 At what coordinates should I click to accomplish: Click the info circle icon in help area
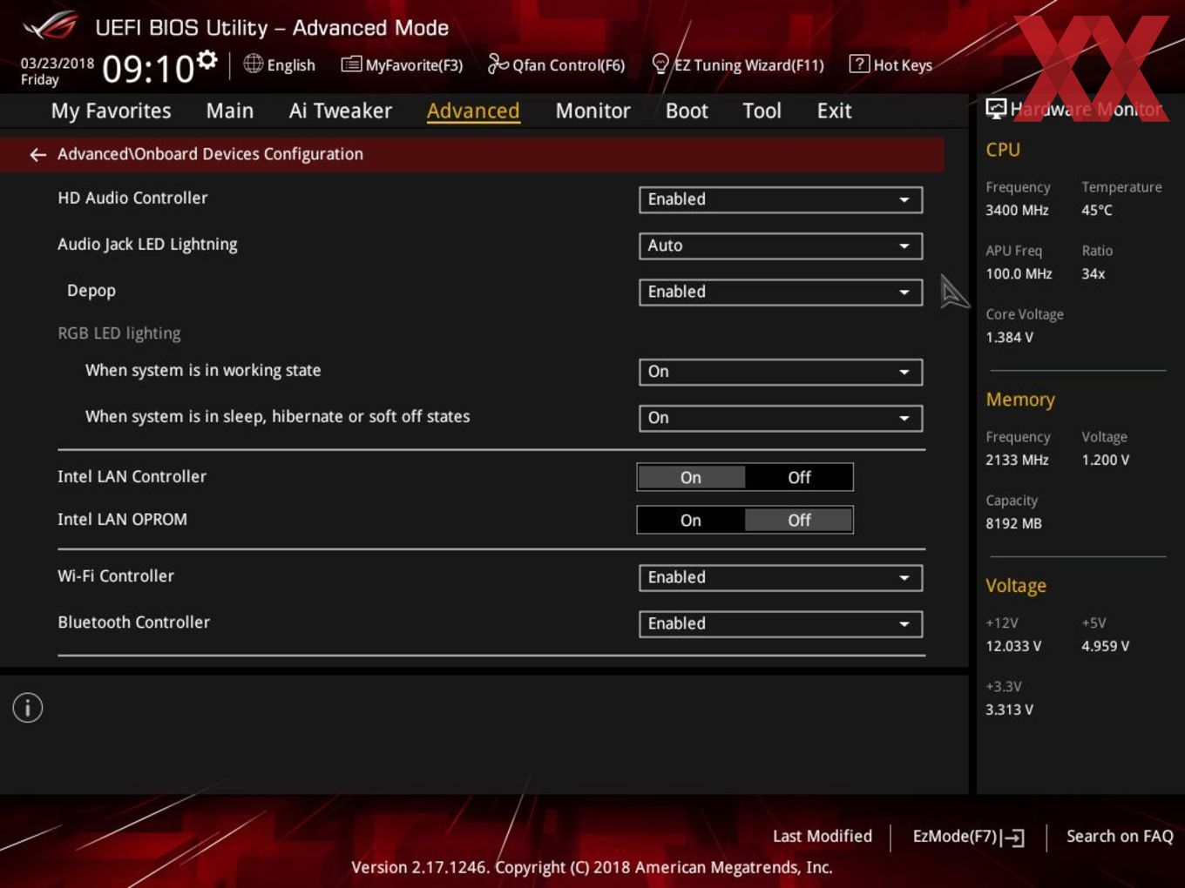click(x=28, y=708)
